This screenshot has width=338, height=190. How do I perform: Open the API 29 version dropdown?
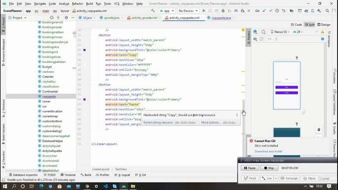coord(298,32)
